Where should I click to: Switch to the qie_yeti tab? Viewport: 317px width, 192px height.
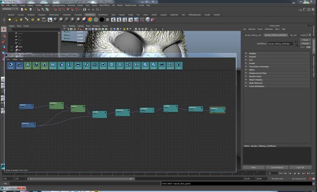pos(293,35)
